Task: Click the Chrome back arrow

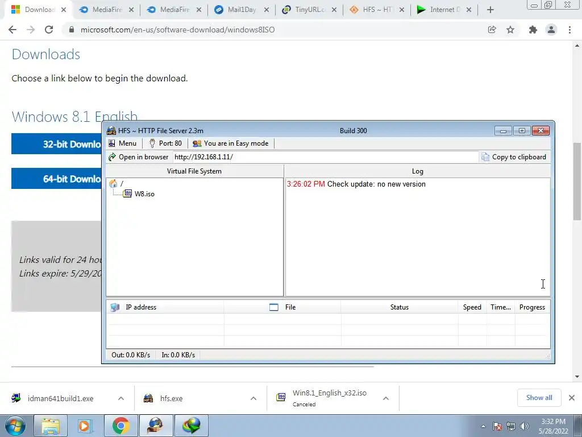Action: click(13, 30)
